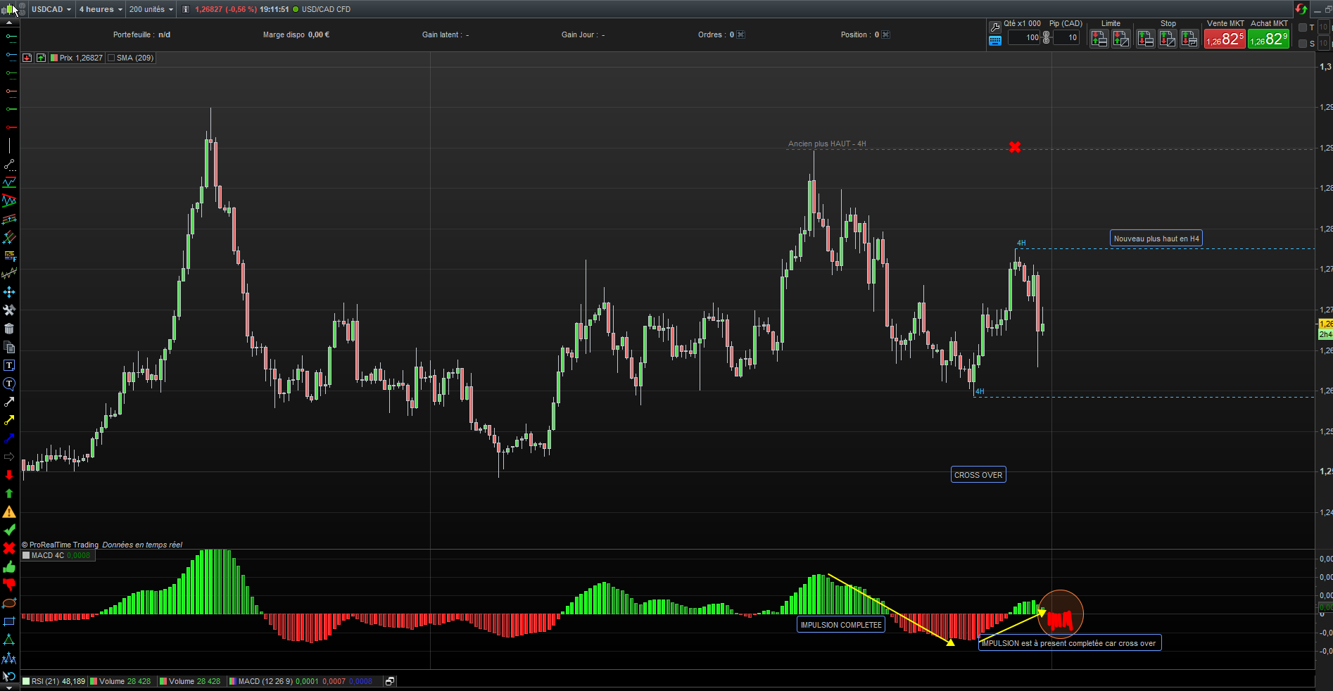
Task: Add an orange warning triangle marker
Action: pyautogui.click(x=9, y=512)
